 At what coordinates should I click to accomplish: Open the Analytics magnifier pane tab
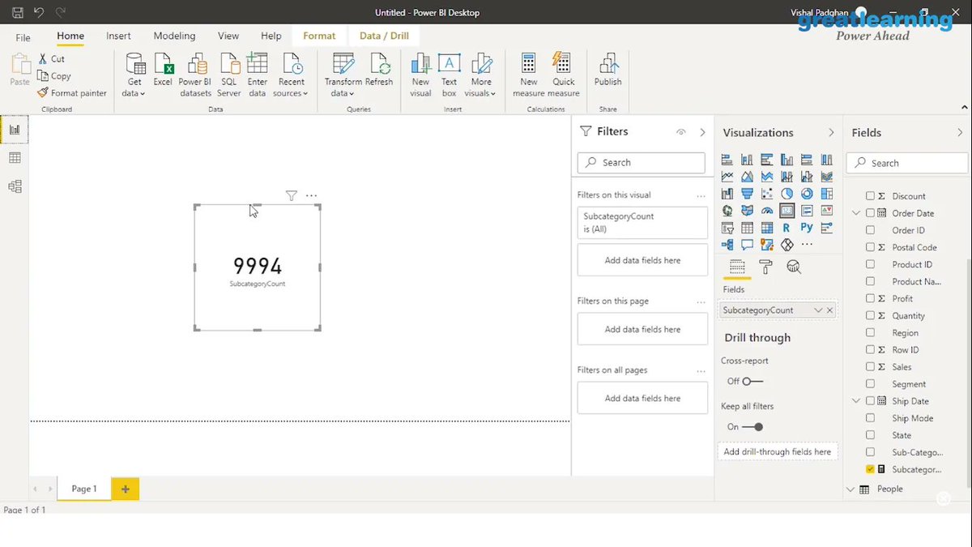(x=794, y=267)
